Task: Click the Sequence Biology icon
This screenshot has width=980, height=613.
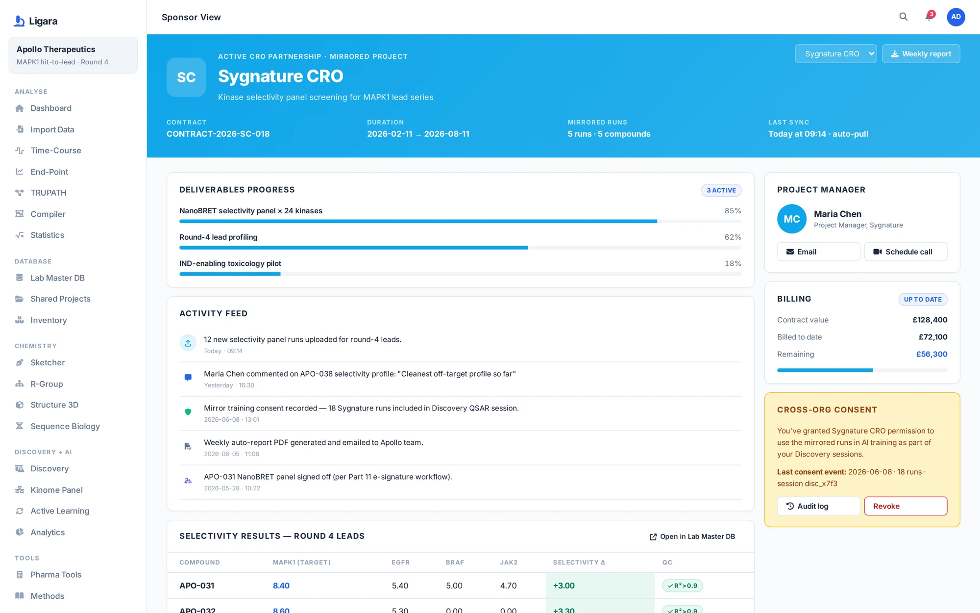Action: [x=20, y=426]
